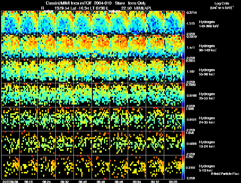Click the 010T08:08 time label

(x=10, y=181)
